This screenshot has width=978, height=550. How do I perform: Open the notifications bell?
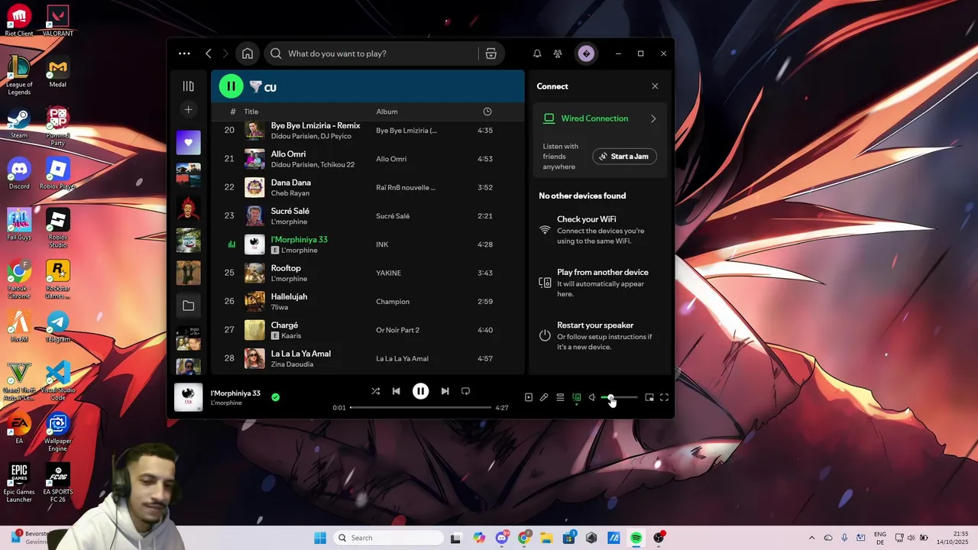(537, 53)
